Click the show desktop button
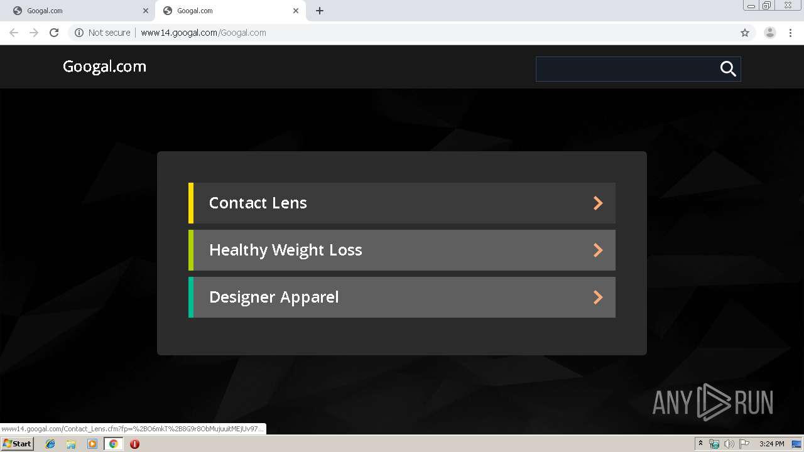Viewport: 804px width, 452px height. point(797,444)
